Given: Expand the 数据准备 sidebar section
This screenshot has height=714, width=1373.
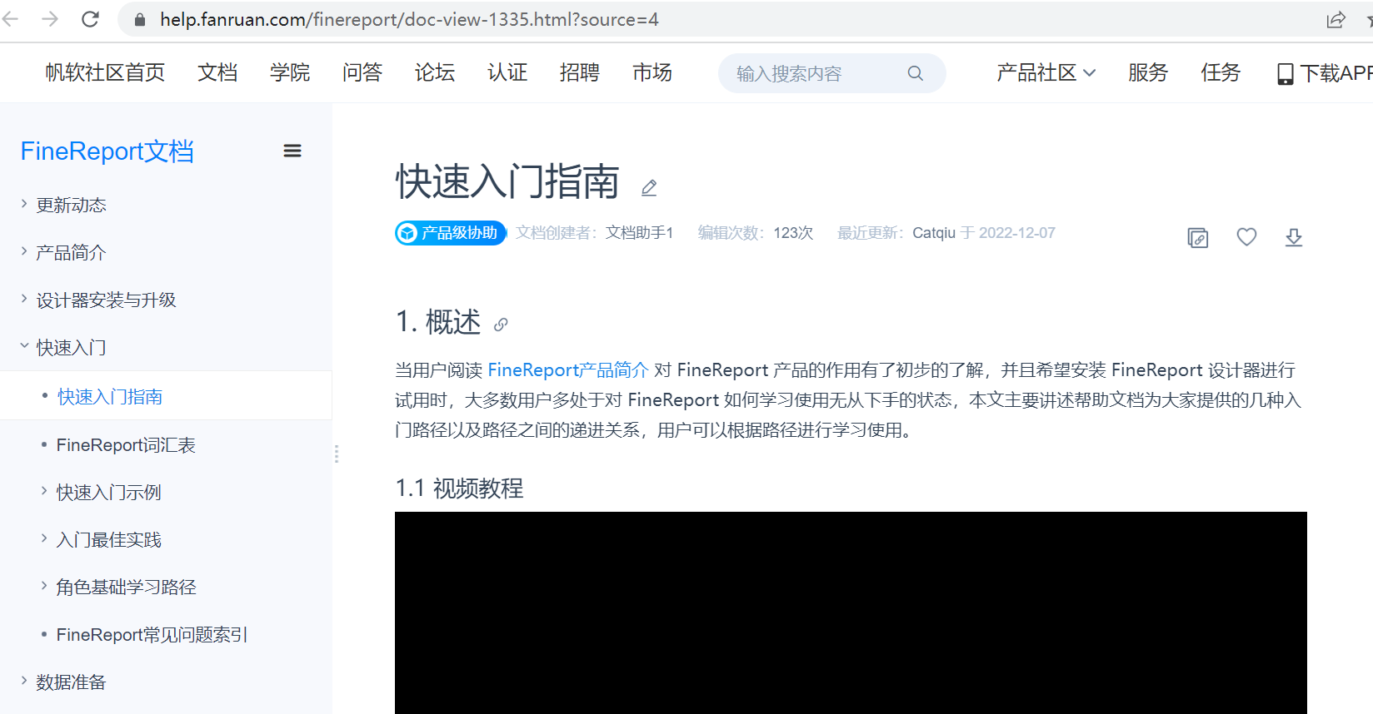Looking at the screenshot, I should (x=70, y=682).
